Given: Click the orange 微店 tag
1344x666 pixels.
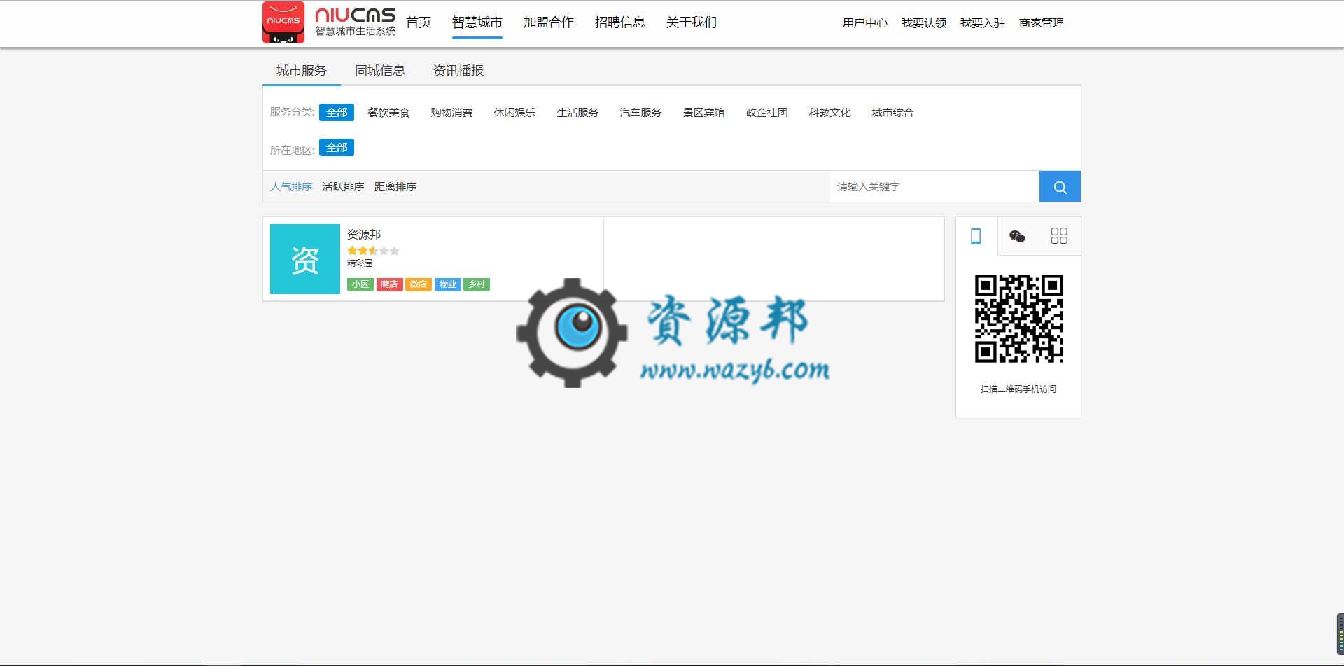Looking at the screenshot, I should point(419,284).
